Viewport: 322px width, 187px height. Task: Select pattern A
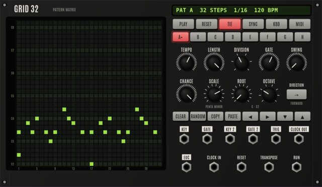tap(181, 37)
